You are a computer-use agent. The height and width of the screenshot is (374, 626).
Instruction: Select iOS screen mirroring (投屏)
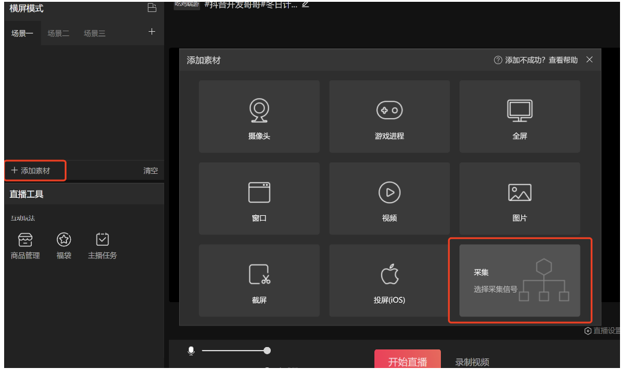(389, 280)
